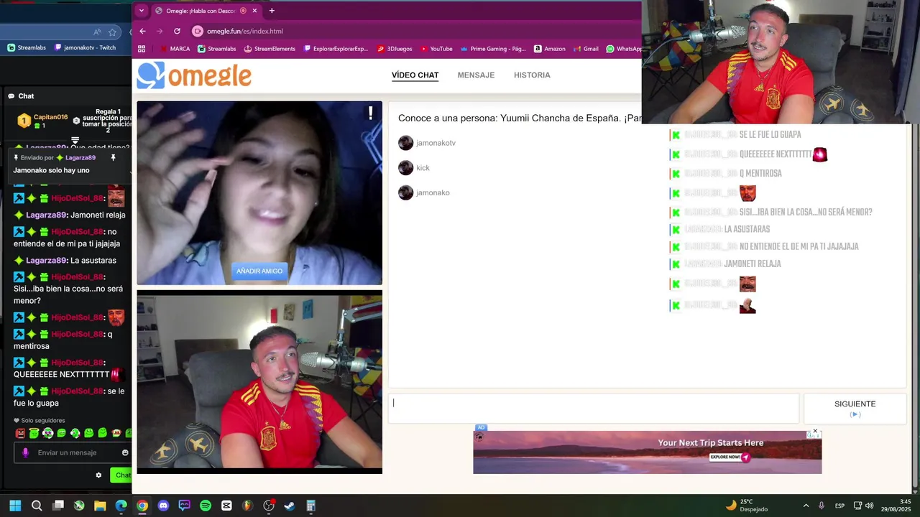Open Discord from taskbar

click(x=163, y=506)
